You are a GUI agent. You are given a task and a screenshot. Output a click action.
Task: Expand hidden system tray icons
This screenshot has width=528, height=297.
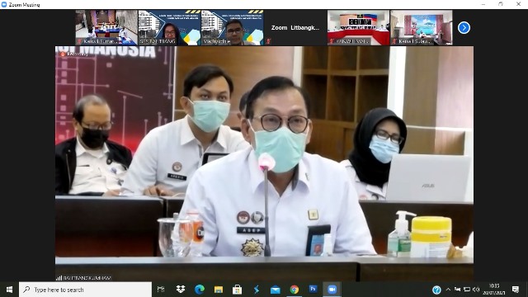(x=448, y=290)
